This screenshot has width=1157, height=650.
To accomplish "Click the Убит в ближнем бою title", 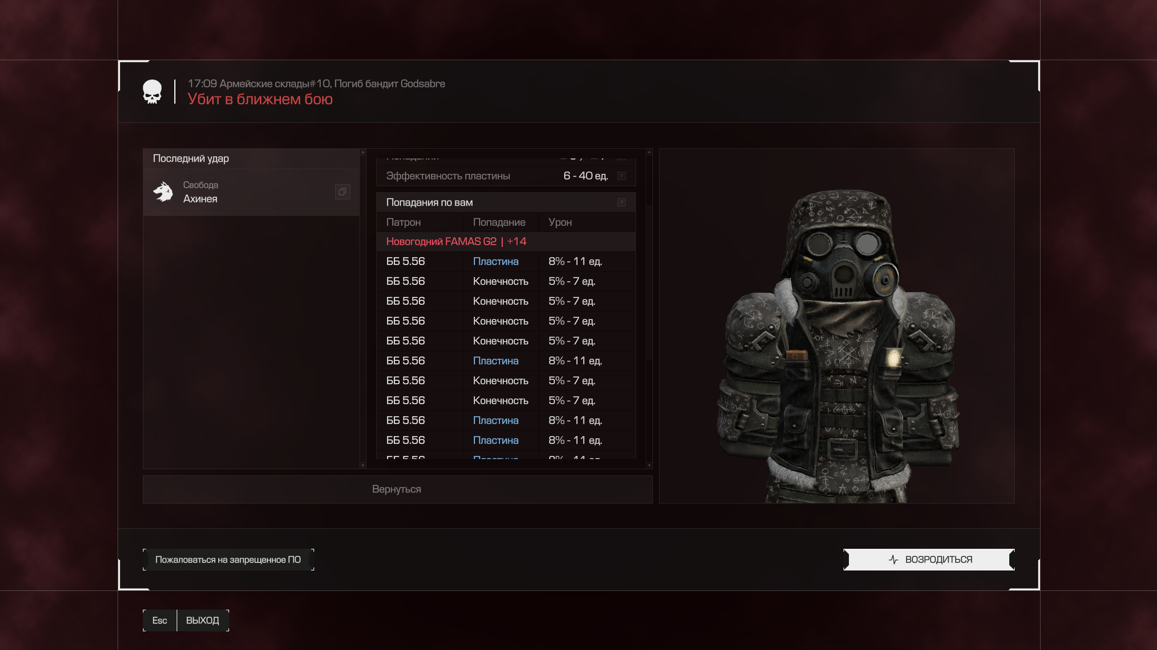I will [x=260, y=99].
